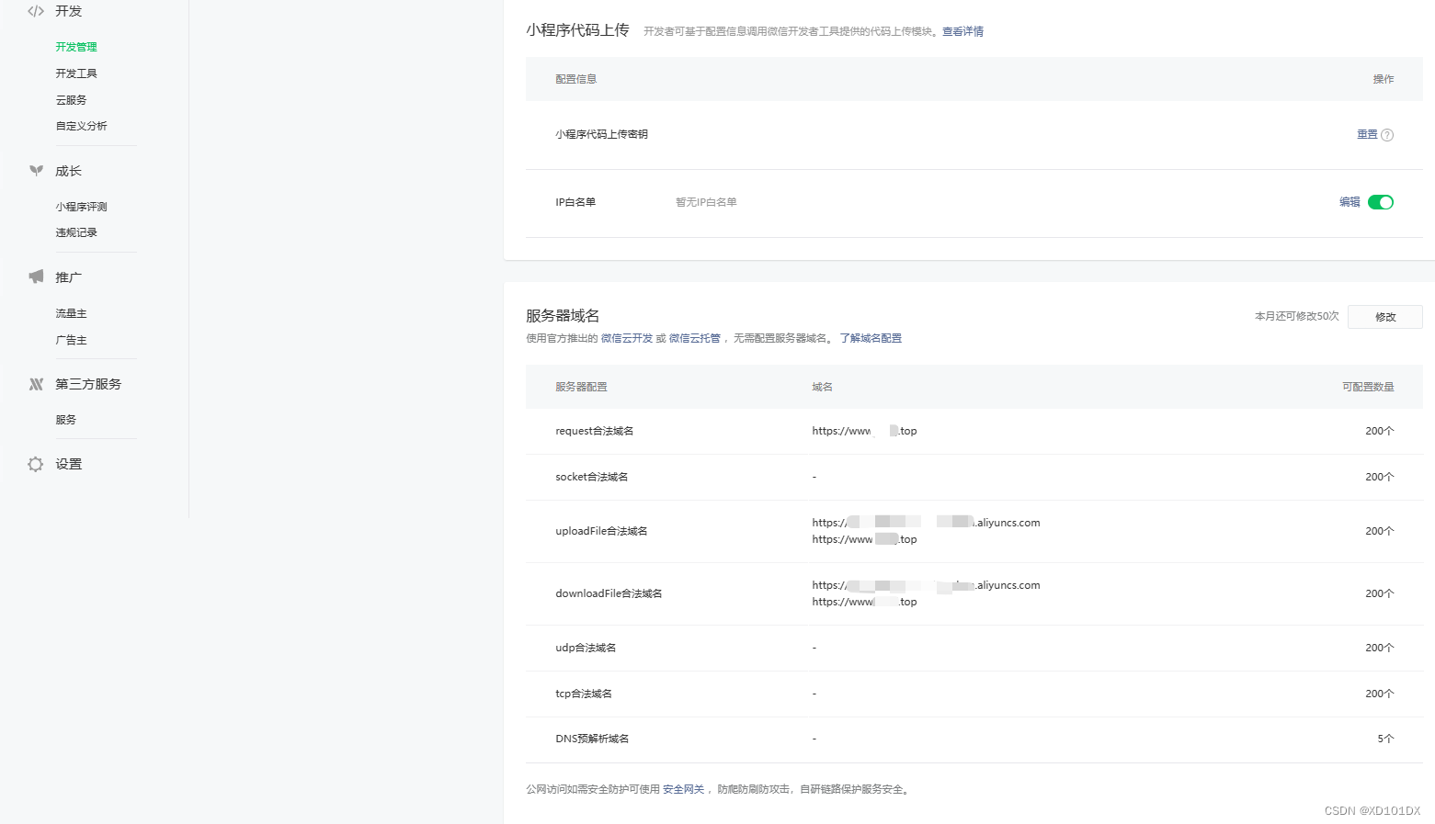
Task: Toggle the IP白名单 switch
Action: (1381, 202)
